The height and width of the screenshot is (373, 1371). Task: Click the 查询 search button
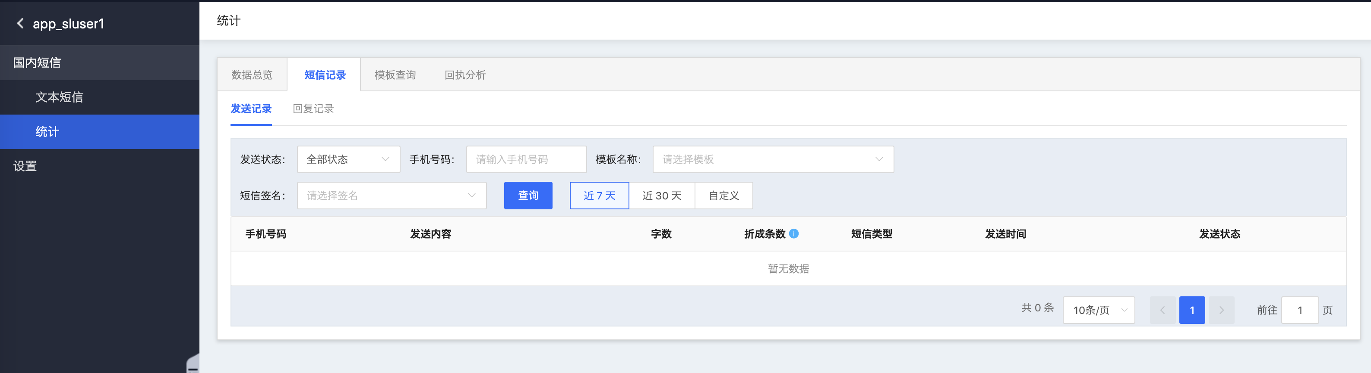[x=528, y=196]
